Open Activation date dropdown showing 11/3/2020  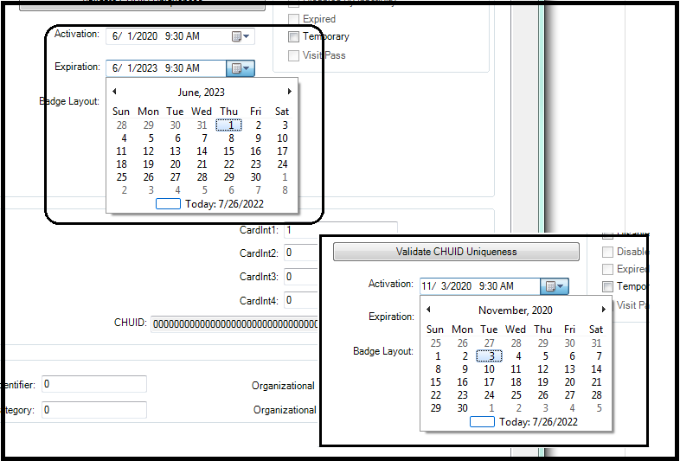click(554, 286)
